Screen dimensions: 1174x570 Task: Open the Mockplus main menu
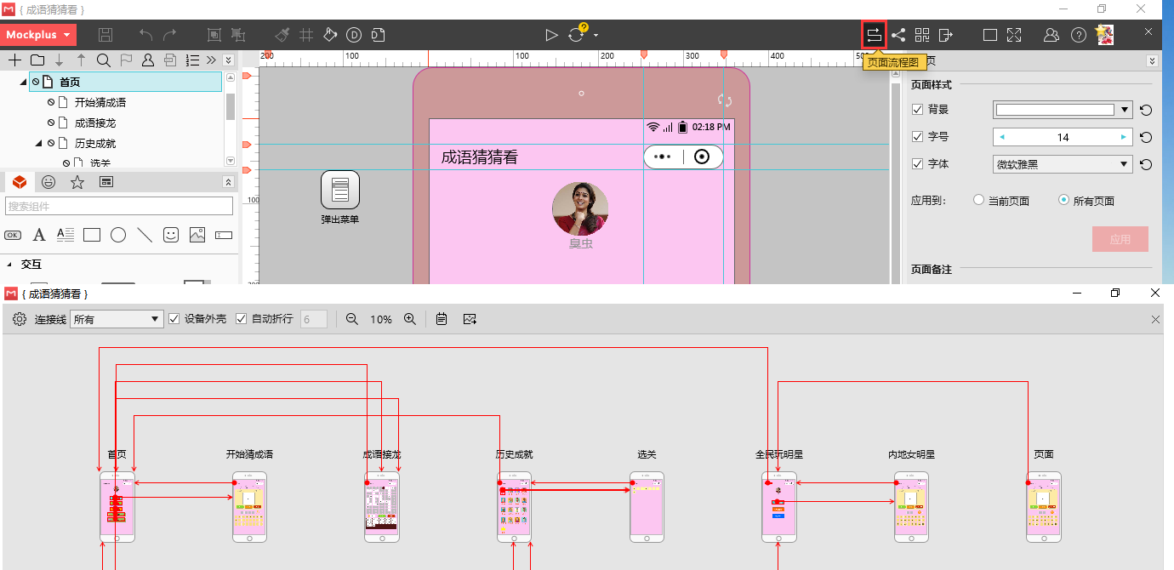[x=38, y=35]
